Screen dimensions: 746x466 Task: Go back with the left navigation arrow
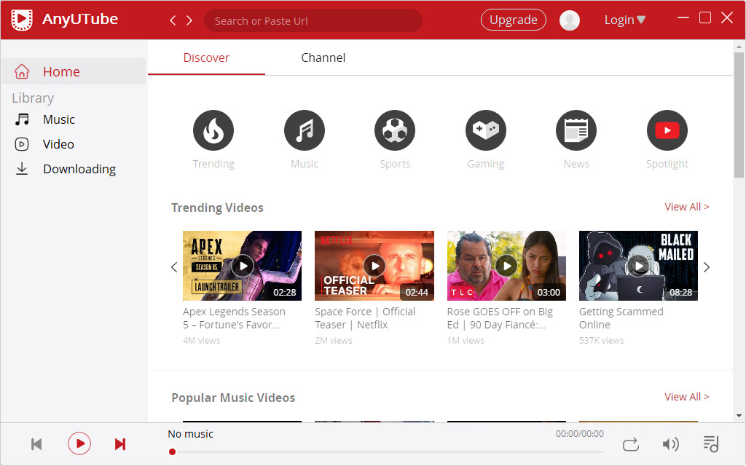(173, 20)
